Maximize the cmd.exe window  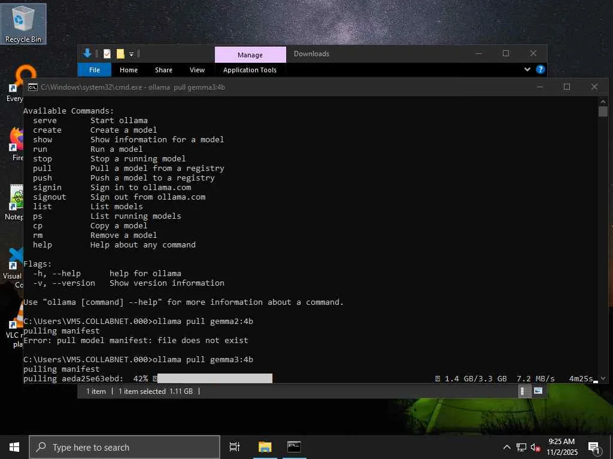point(567,87)
